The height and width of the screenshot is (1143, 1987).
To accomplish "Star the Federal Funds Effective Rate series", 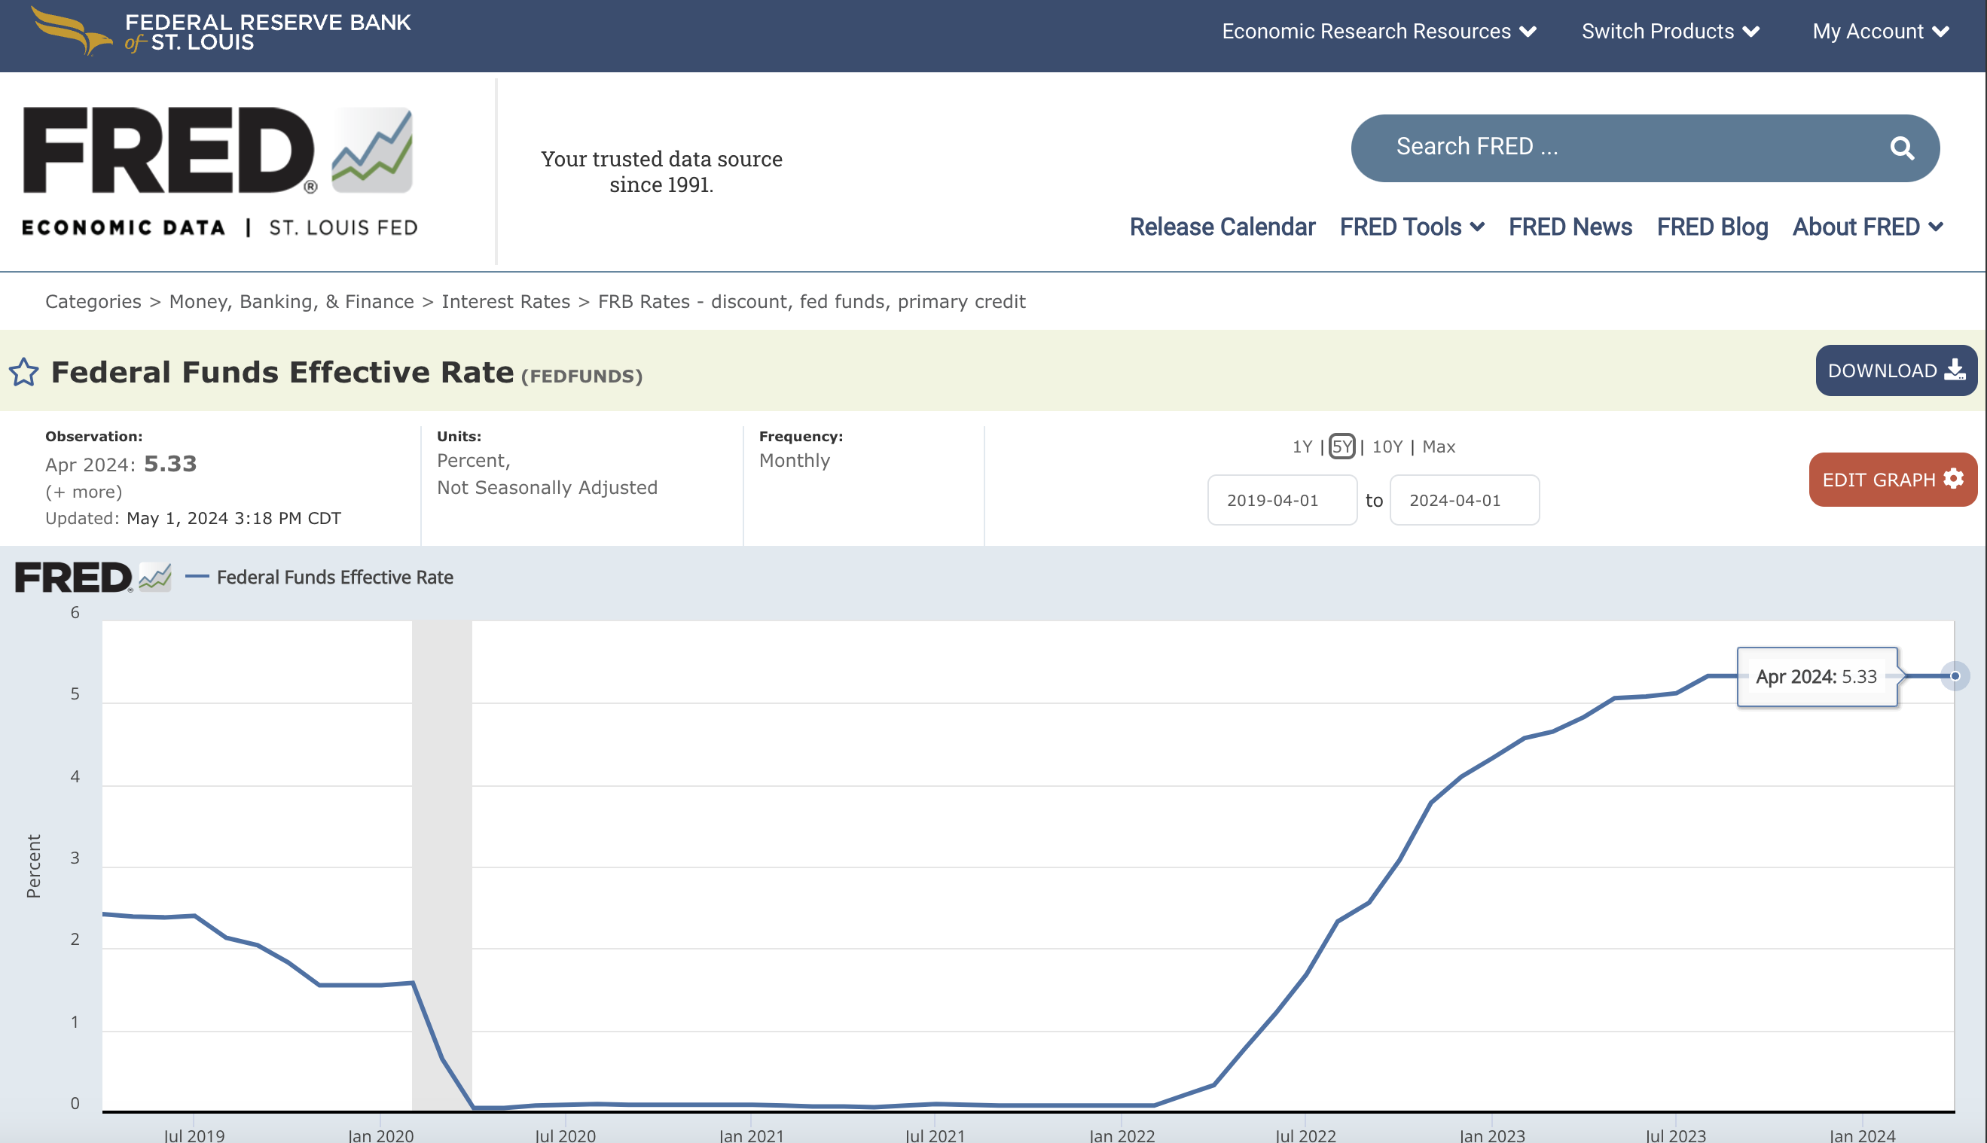I will tap(23, 372).
